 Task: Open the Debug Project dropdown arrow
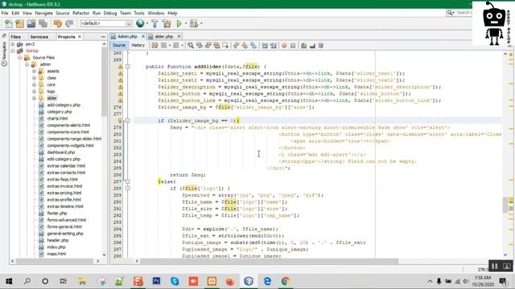(x=201, y=23)
